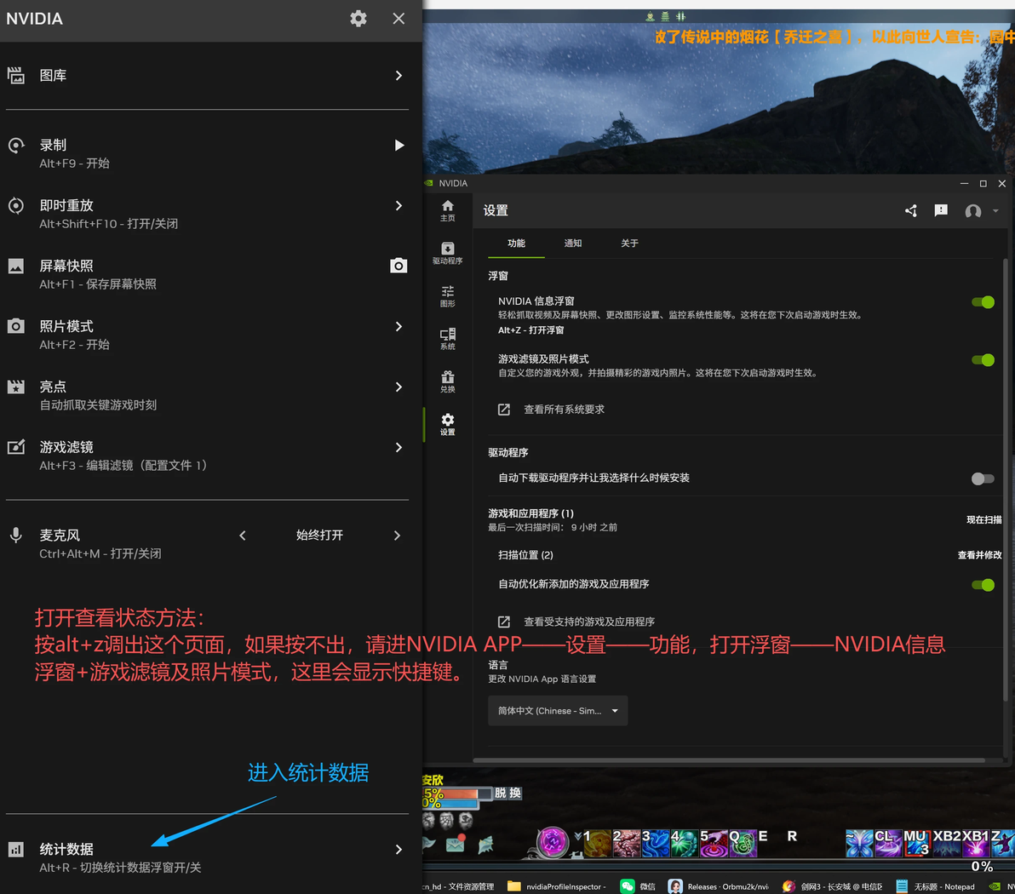Toggle NVIDIA 信息浮窗 switch
This screenshot has width=1015, height=894.
(x=983, y=302)
